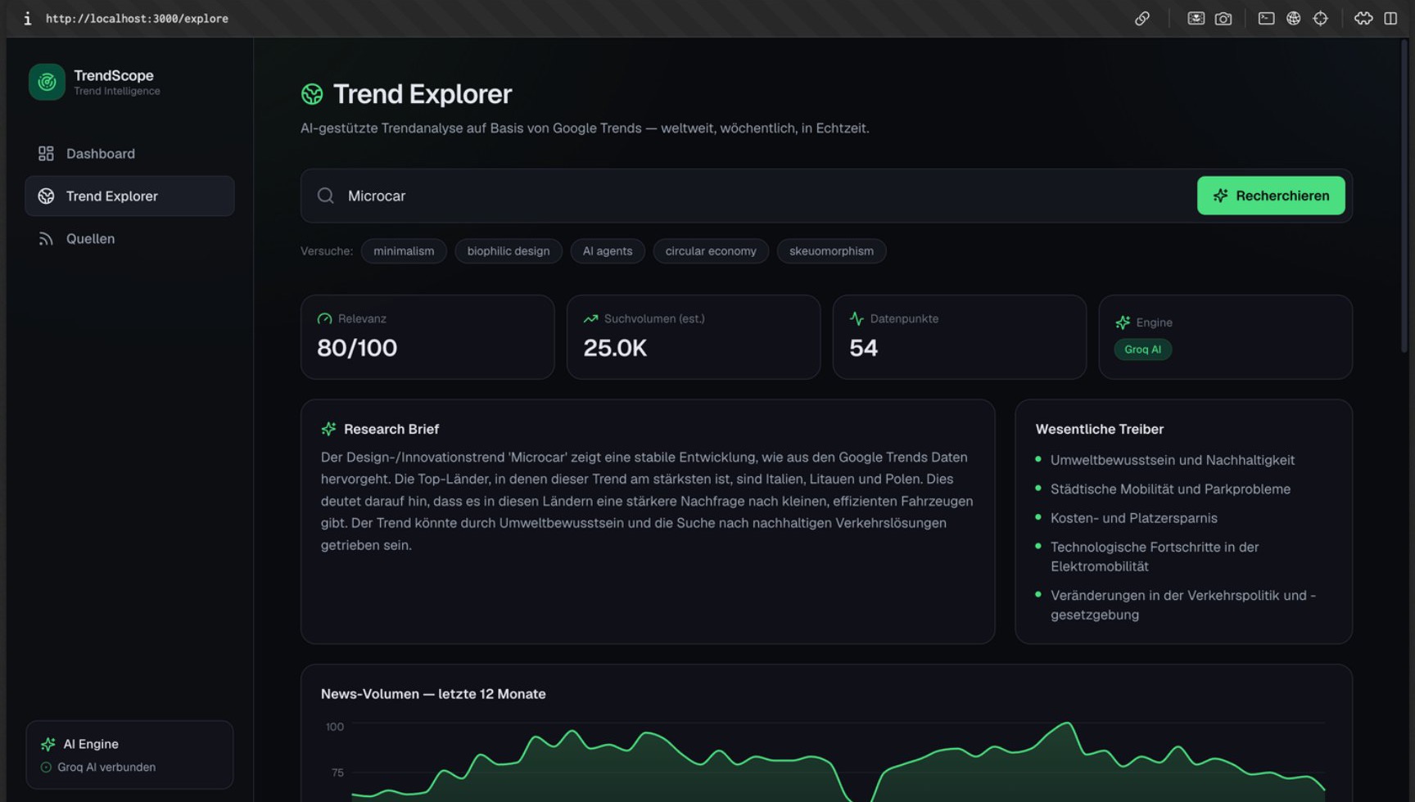This screenshot has height=802, width=1415.
Task: Click the Research Brief sparkle icon
Action: (x=328, y=429)
